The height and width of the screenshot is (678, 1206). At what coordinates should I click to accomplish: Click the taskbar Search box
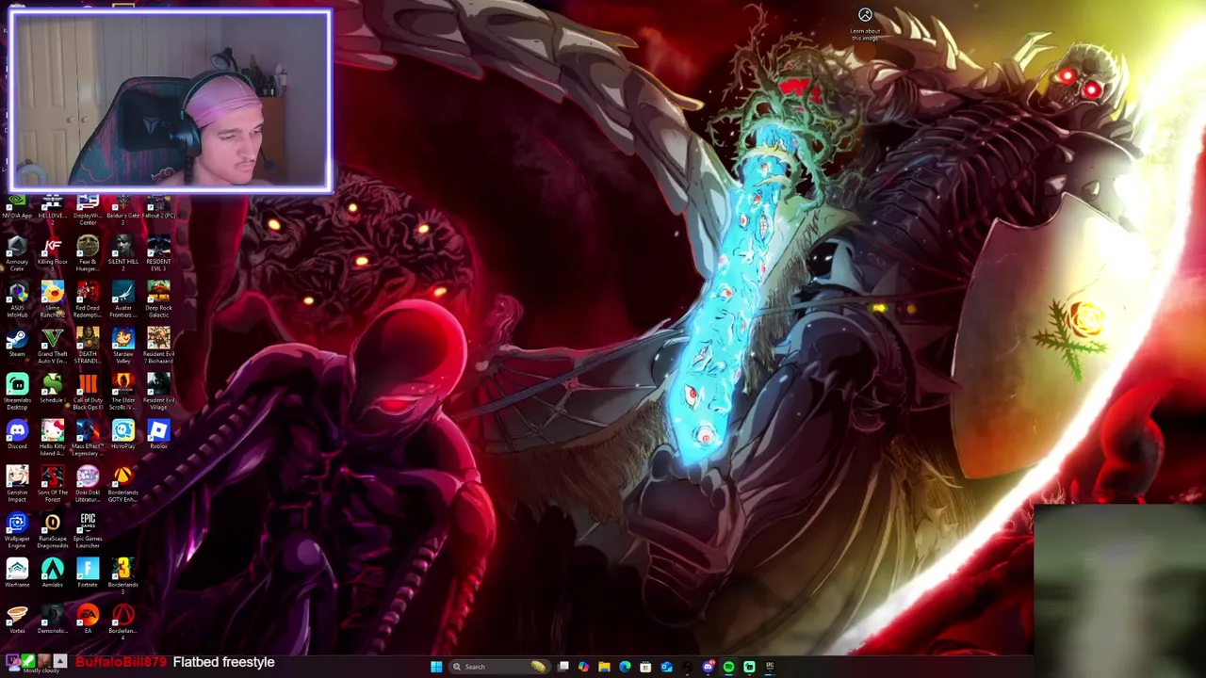point(497,667)
